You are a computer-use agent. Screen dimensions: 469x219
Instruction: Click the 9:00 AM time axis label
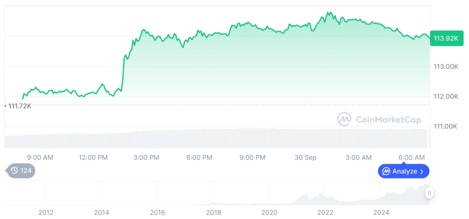pyautogui.click(x=40, y=158)
